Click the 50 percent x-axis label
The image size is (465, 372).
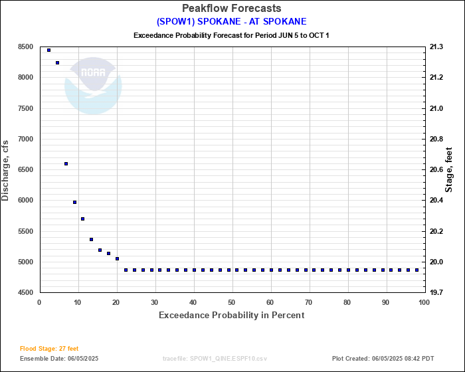232,303
